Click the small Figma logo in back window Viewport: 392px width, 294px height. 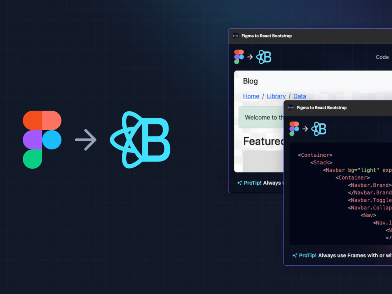[239, 57]
